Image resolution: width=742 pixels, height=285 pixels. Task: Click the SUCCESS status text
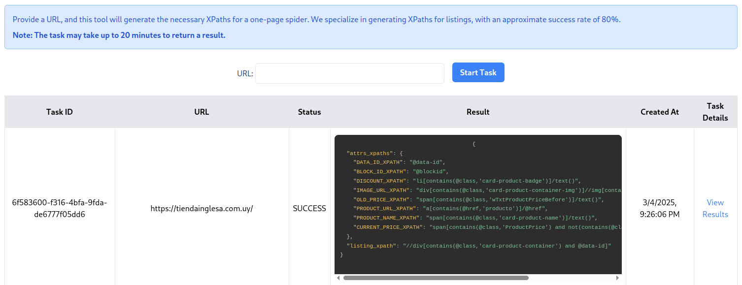coord(309,208)
